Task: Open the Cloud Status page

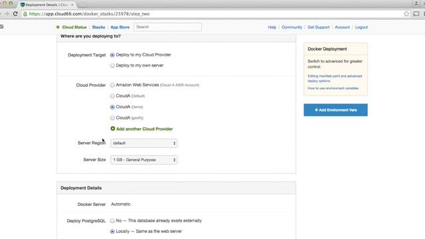Action: coord(74,27)
